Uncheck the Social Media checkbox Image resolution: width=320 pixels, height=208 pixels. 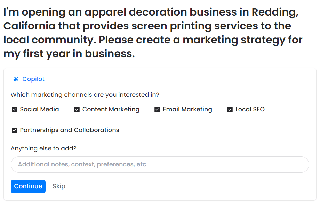(15, 110)
